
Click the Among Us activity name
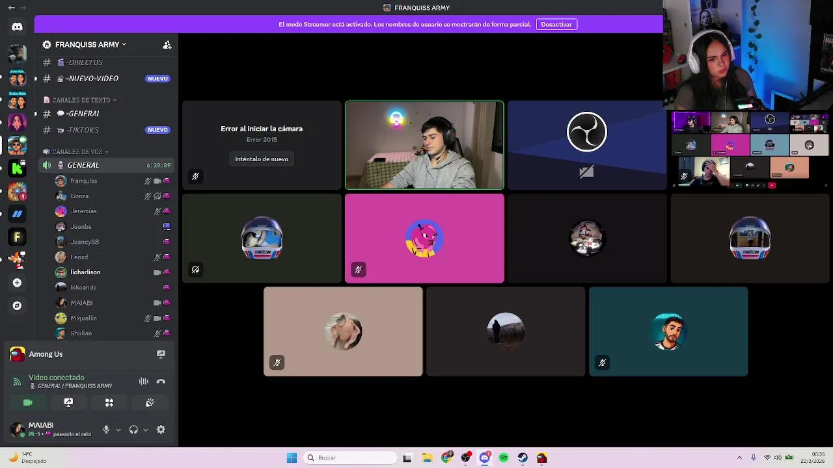coord(46,354)
